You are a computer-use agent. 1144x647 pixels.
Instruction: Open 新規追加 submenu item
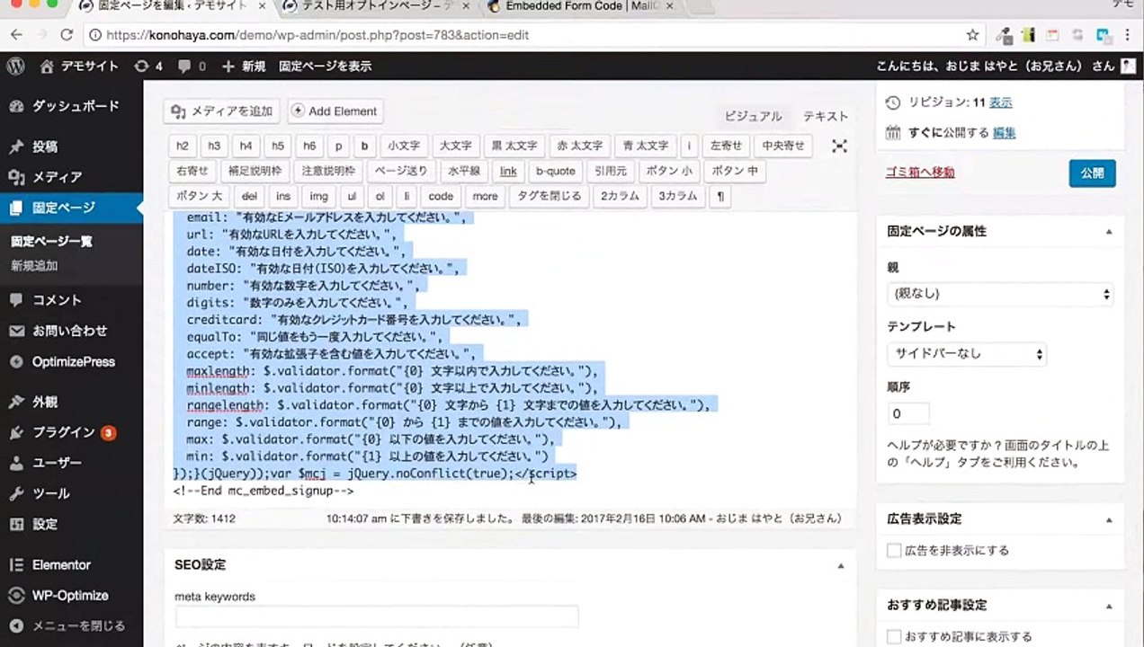(x=34, y=266)
